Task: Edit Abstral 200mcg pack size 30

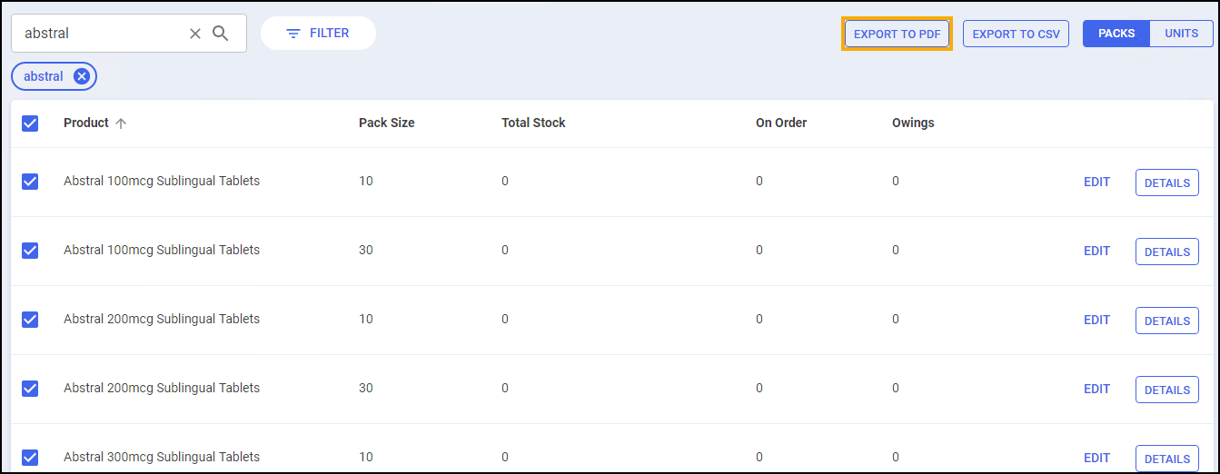Action: pyautogui.click(x=1096, y=389)
